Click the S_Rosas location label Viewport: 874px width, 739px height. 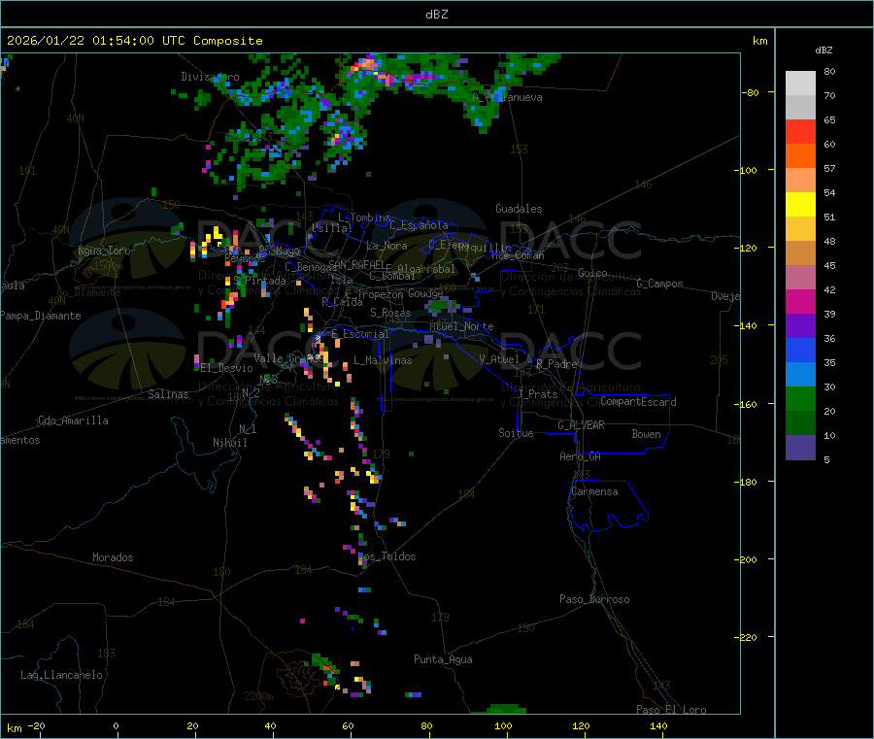(x=390, y=313)
